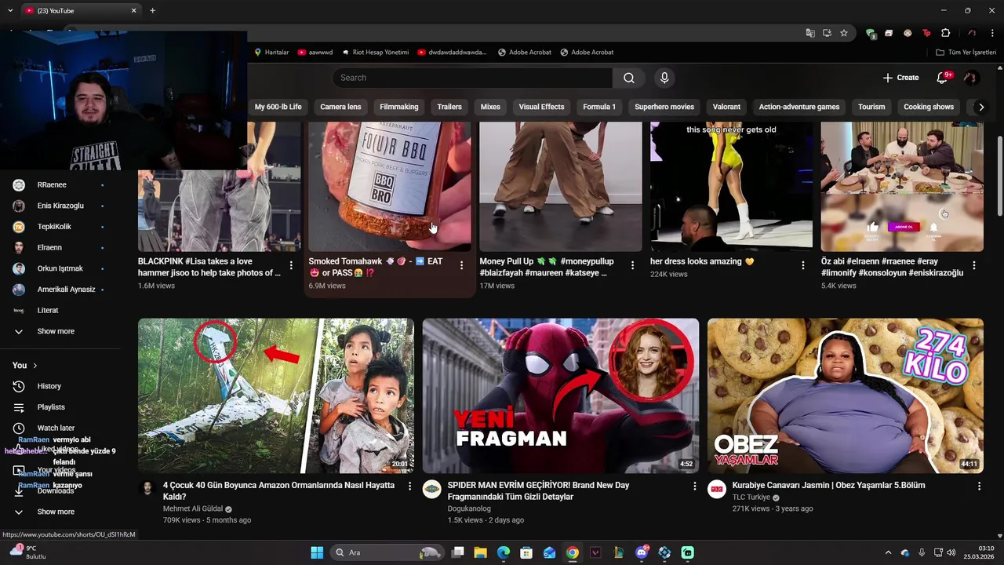Open options for Spider Man Brand New Day video

pyautogui.click(x=694, y=487)
